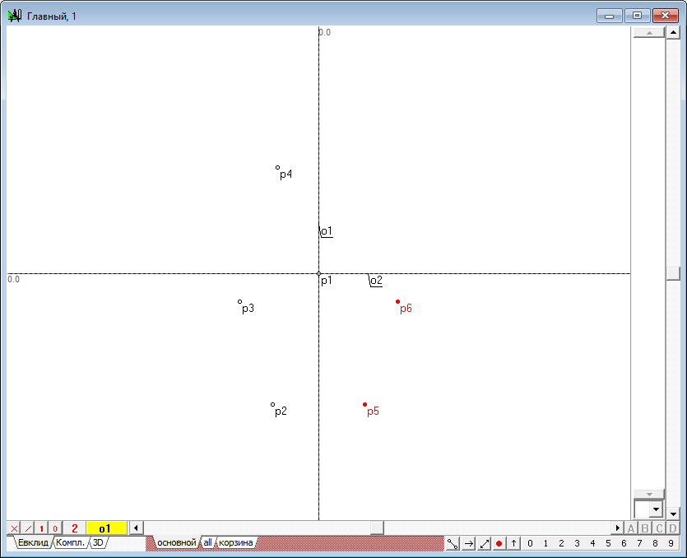
Task: Select point p1 at the origin
Action: (x=319, y=274)
